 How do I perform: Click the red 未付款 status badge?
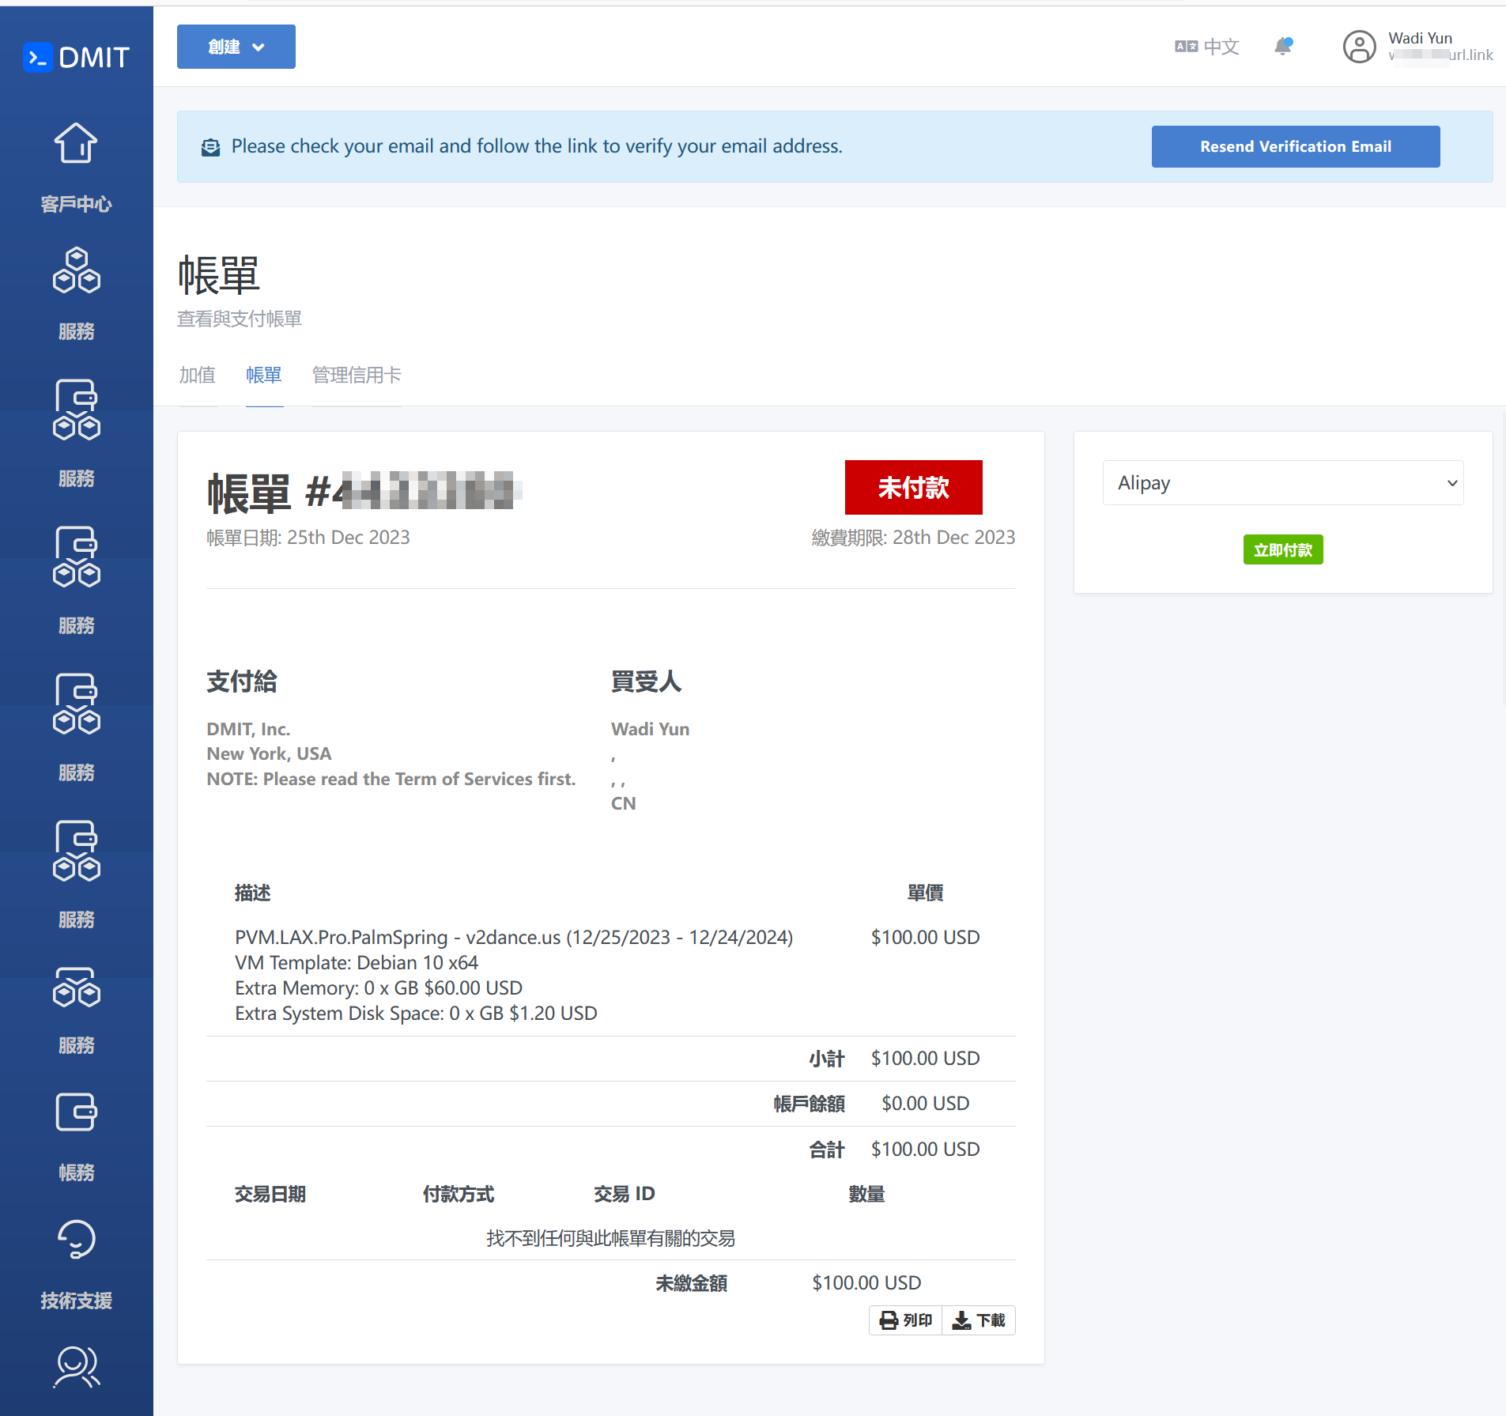(913, 487)
